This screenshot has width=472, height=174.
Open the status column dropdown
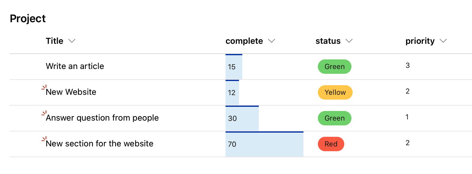[349, 40]
